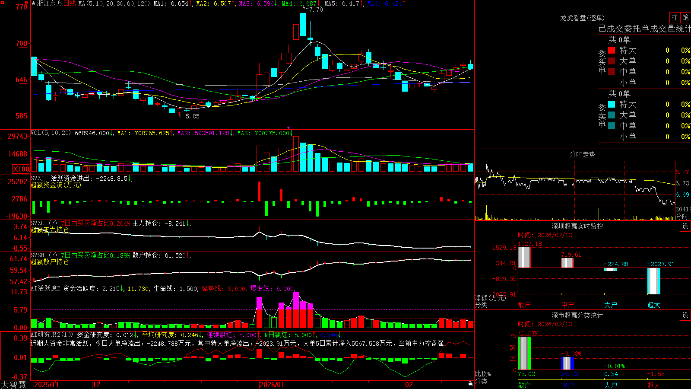Open VOL(5,10,20) indicator parameters
Viewport: 691px width, 389px height.
[51, 133]
